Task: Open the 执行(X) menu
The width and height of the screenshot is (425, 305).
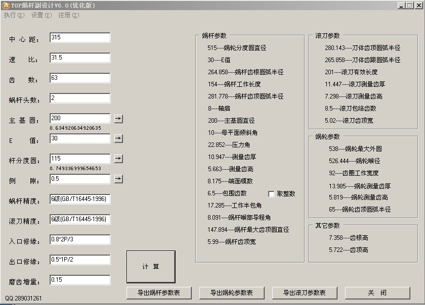Action: coord(14,15)
